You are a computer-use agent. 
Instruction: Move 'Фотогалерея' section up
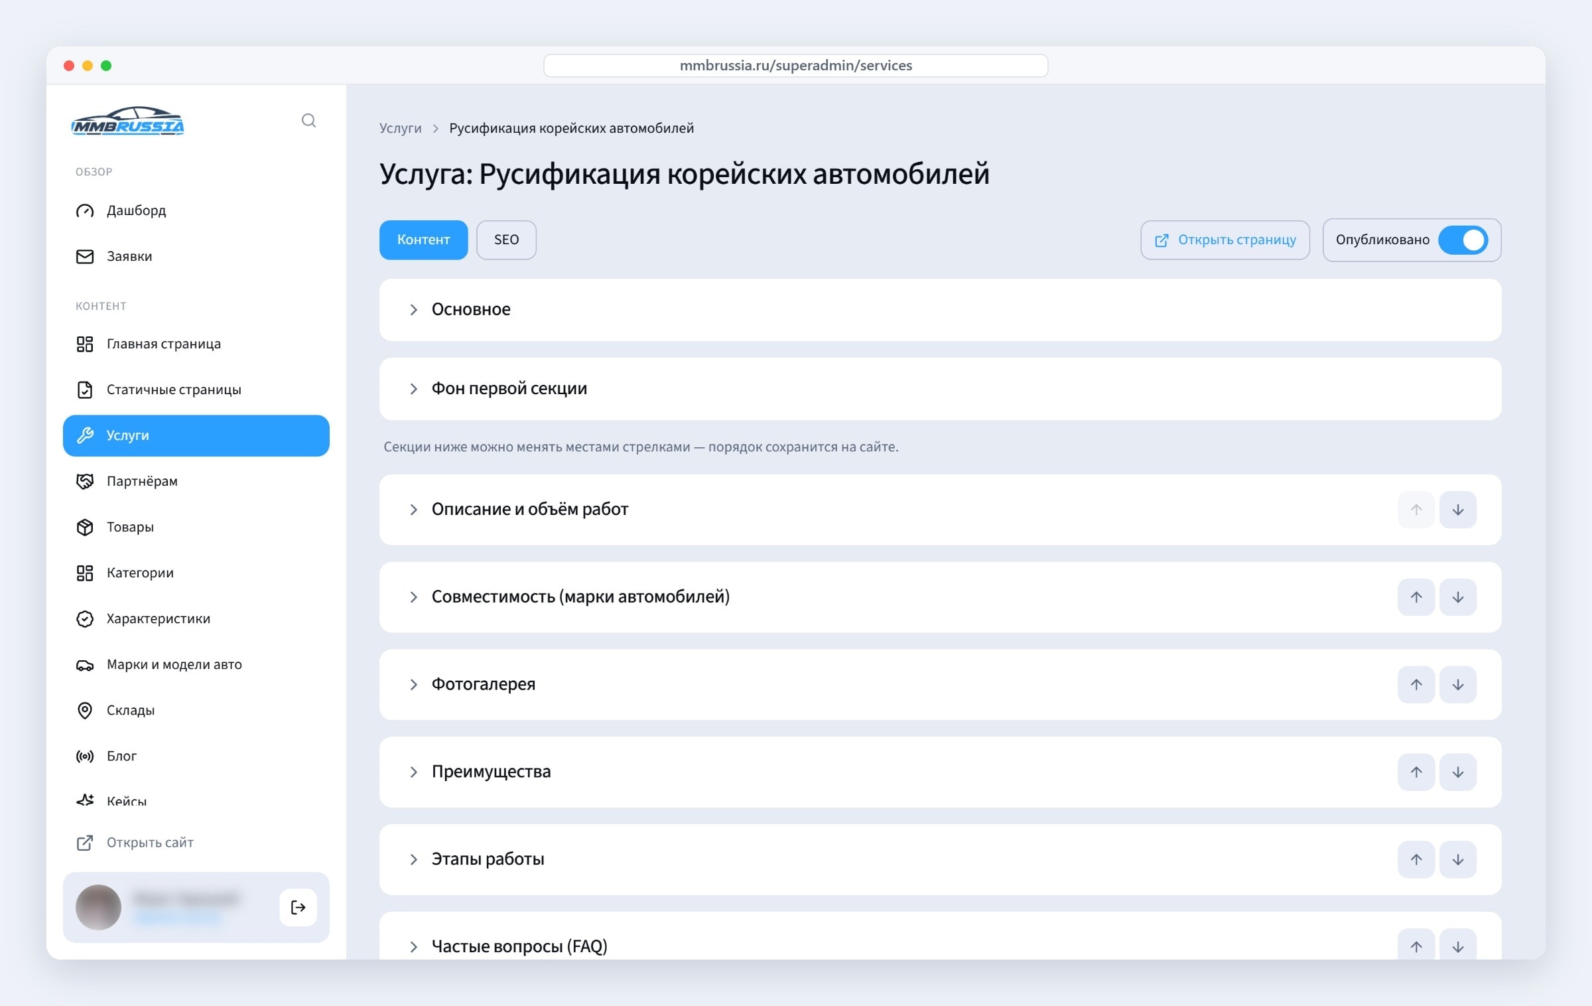(x=1416, y=685)
